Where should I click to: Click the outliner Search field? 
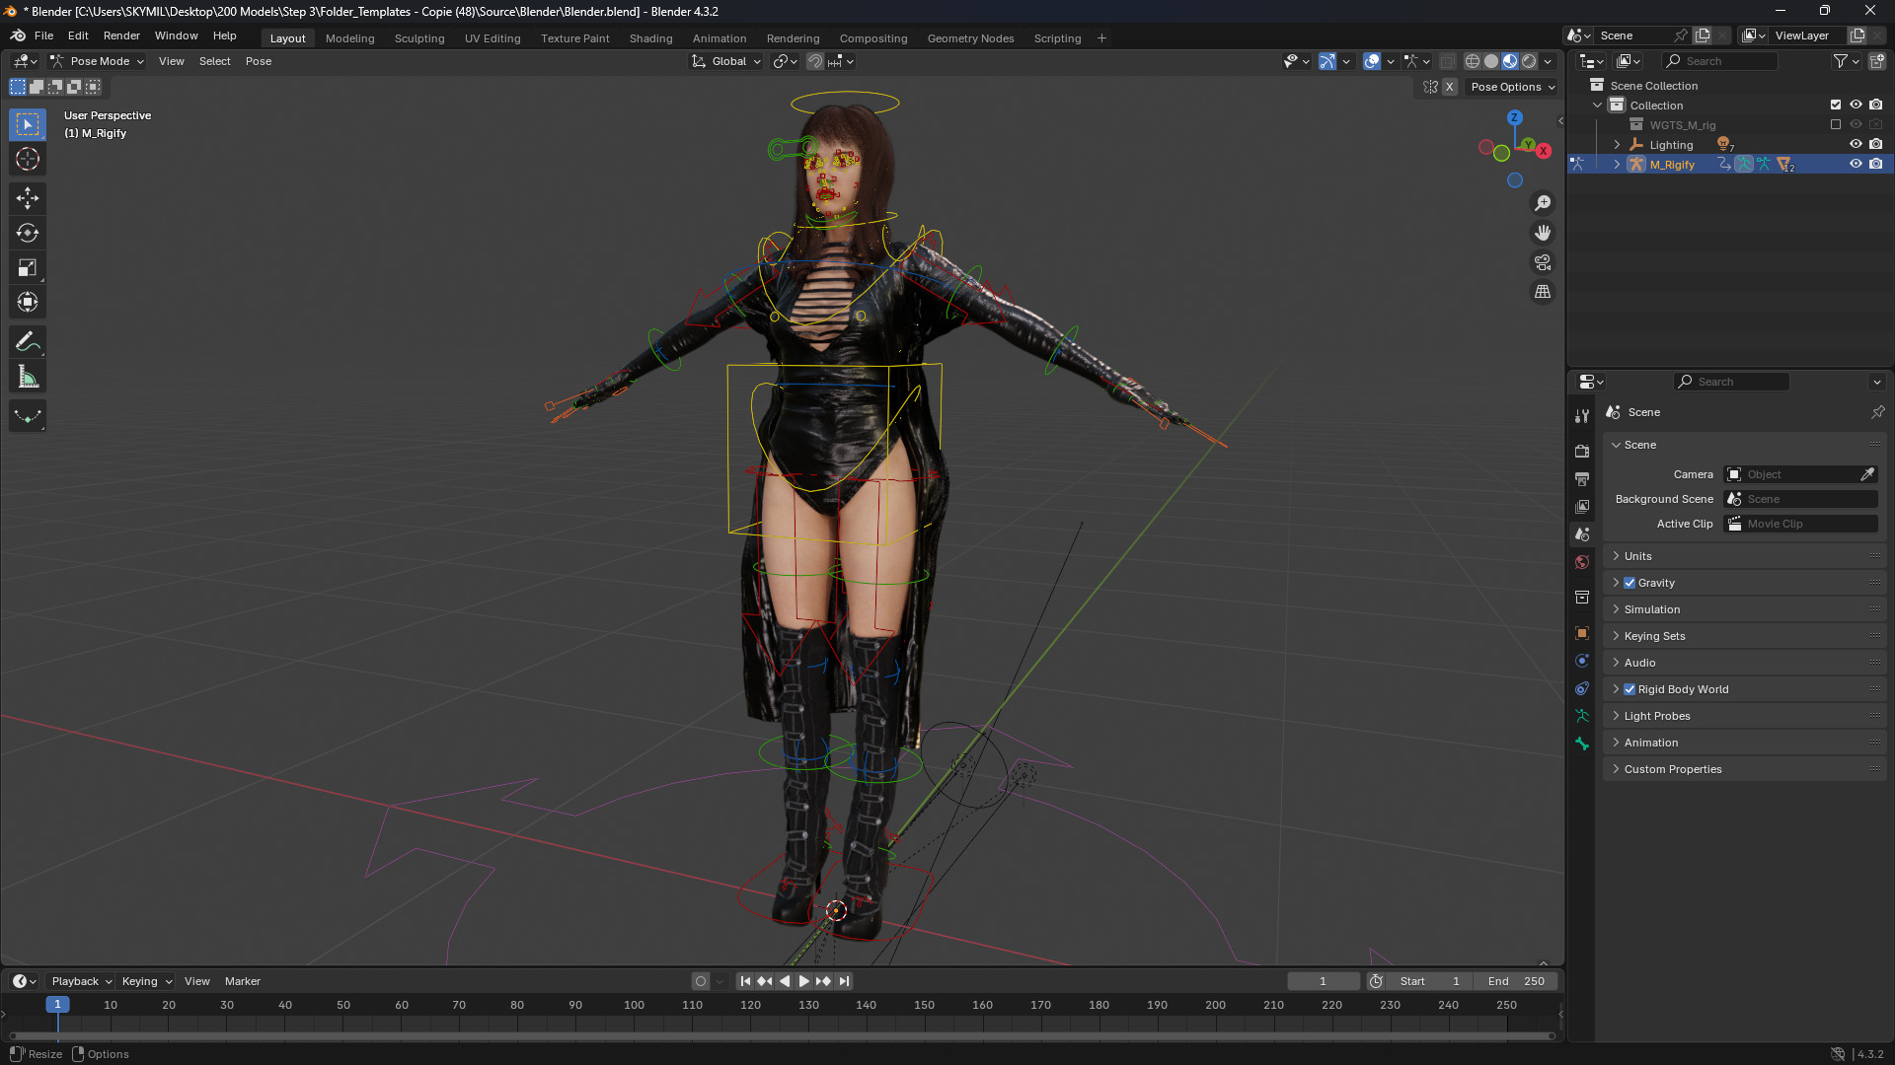click(1720, 61)
